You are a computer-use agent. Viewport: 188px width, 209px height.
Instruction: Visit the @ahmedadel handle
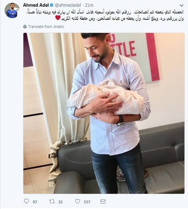(x=68, y=5)
